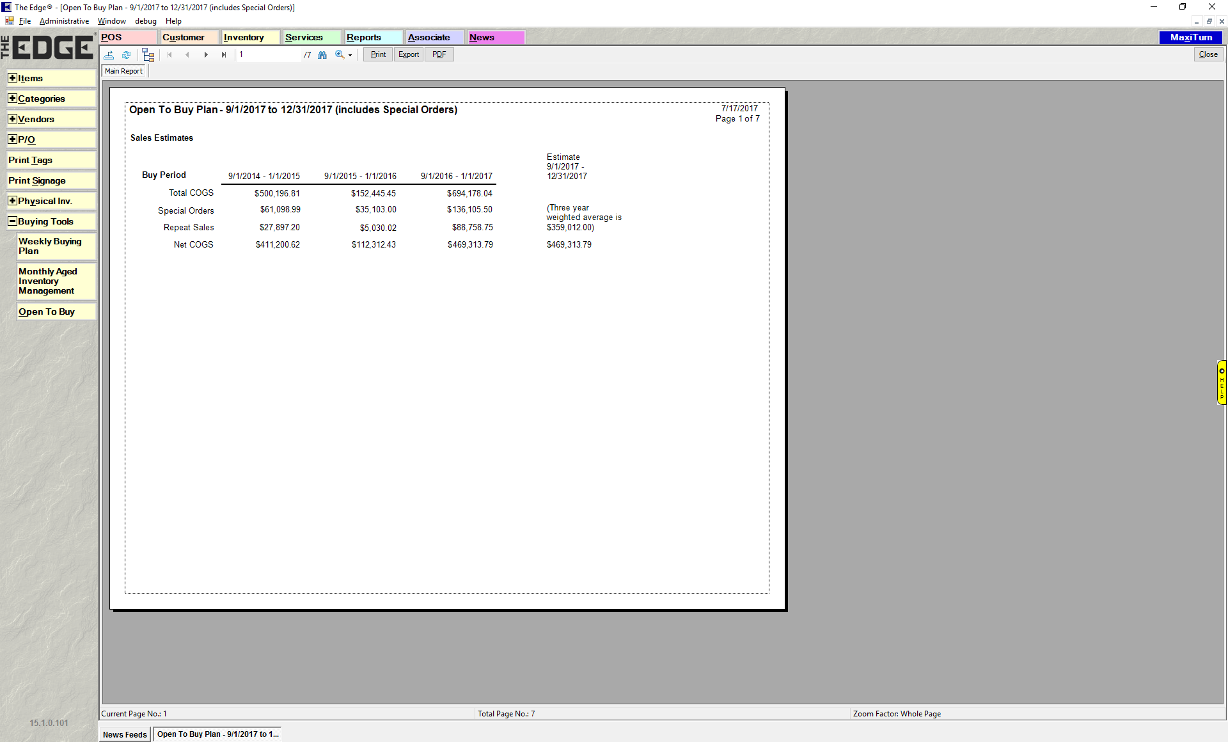Switch to News Feeds in the bottom taskbar
The image size is (1228, 742).
click(124, 734)
